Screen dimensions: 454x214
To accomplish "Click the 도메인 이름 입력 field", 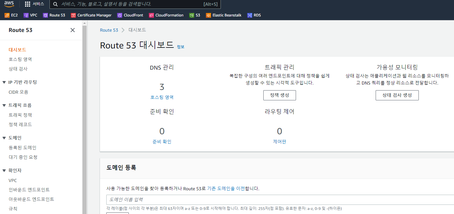I will [280, 200].
